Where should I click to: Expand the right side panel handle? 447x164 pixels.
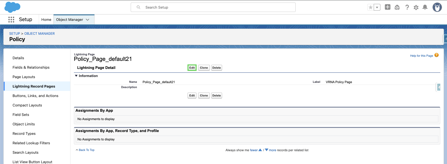(439, 87)
